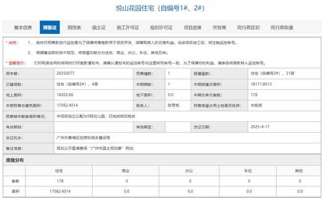Viewport: 323px width, 198px height.
Task: Open the 规划许可证 tab
Action: (161, 27)
